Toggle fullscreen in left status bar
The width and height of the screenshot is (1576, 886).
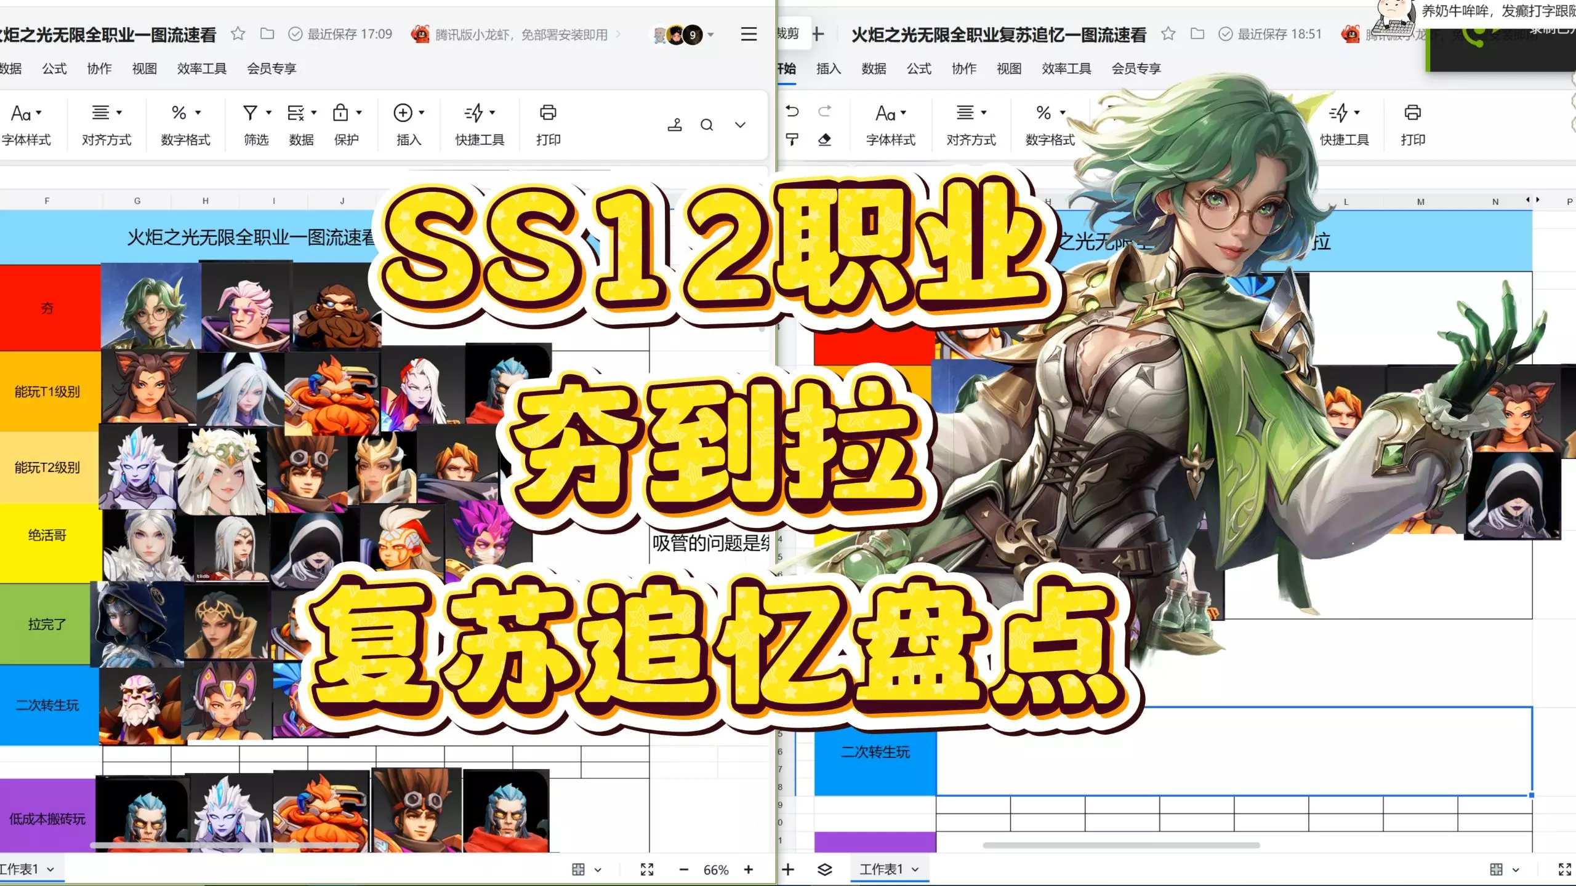tap(647, 869)
